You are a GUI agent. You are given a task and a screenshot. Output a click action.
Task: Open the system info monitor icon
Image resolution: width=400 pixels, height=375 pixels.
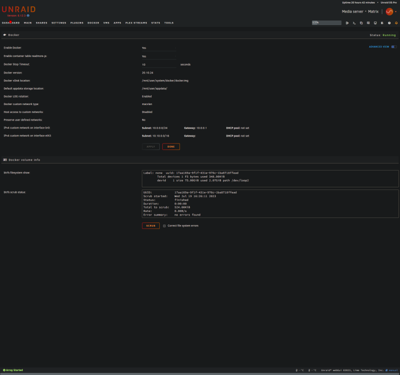click(x=375, y=23)
